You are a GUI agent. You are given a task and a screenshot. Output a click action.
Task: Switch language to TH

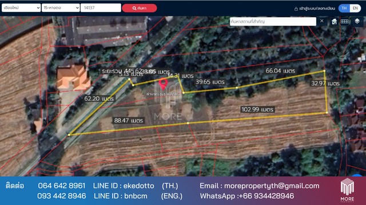(344, 8)
